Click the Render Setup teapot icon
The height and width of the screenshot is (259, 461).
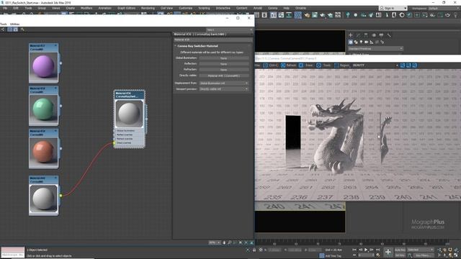coord(307,15)
